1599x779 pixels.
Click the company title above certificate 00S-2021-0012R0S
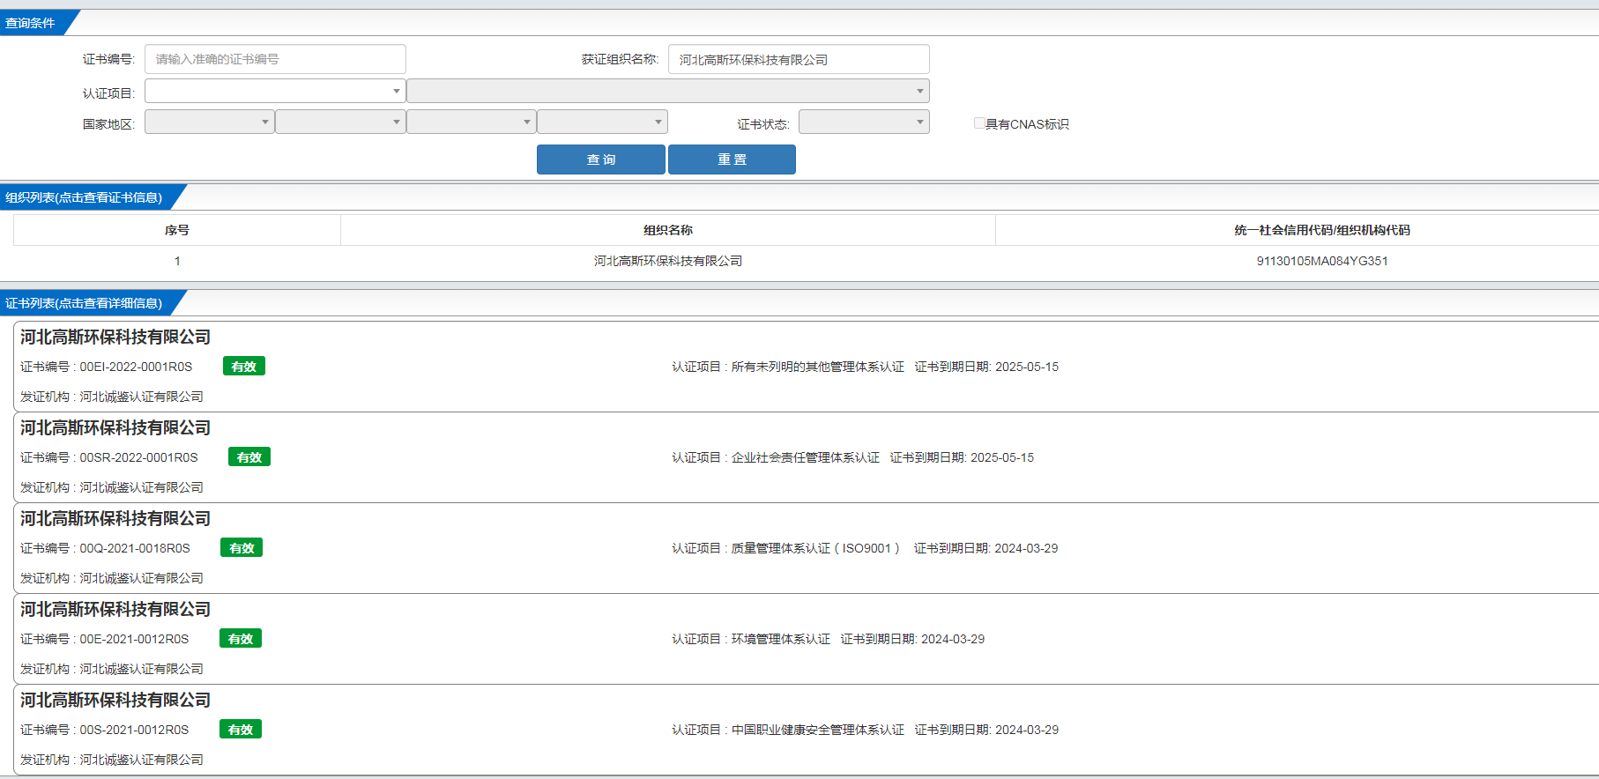tap(115, 700)
